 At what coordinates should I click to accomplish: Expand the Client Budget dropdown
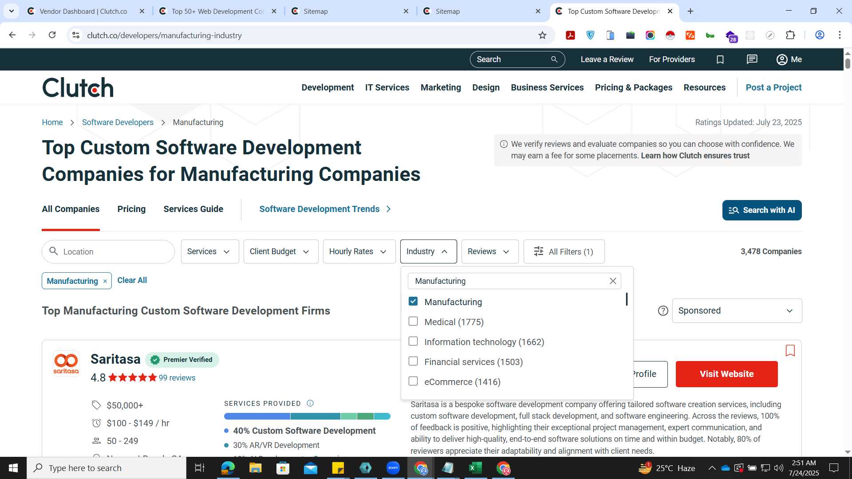[281, 251]
